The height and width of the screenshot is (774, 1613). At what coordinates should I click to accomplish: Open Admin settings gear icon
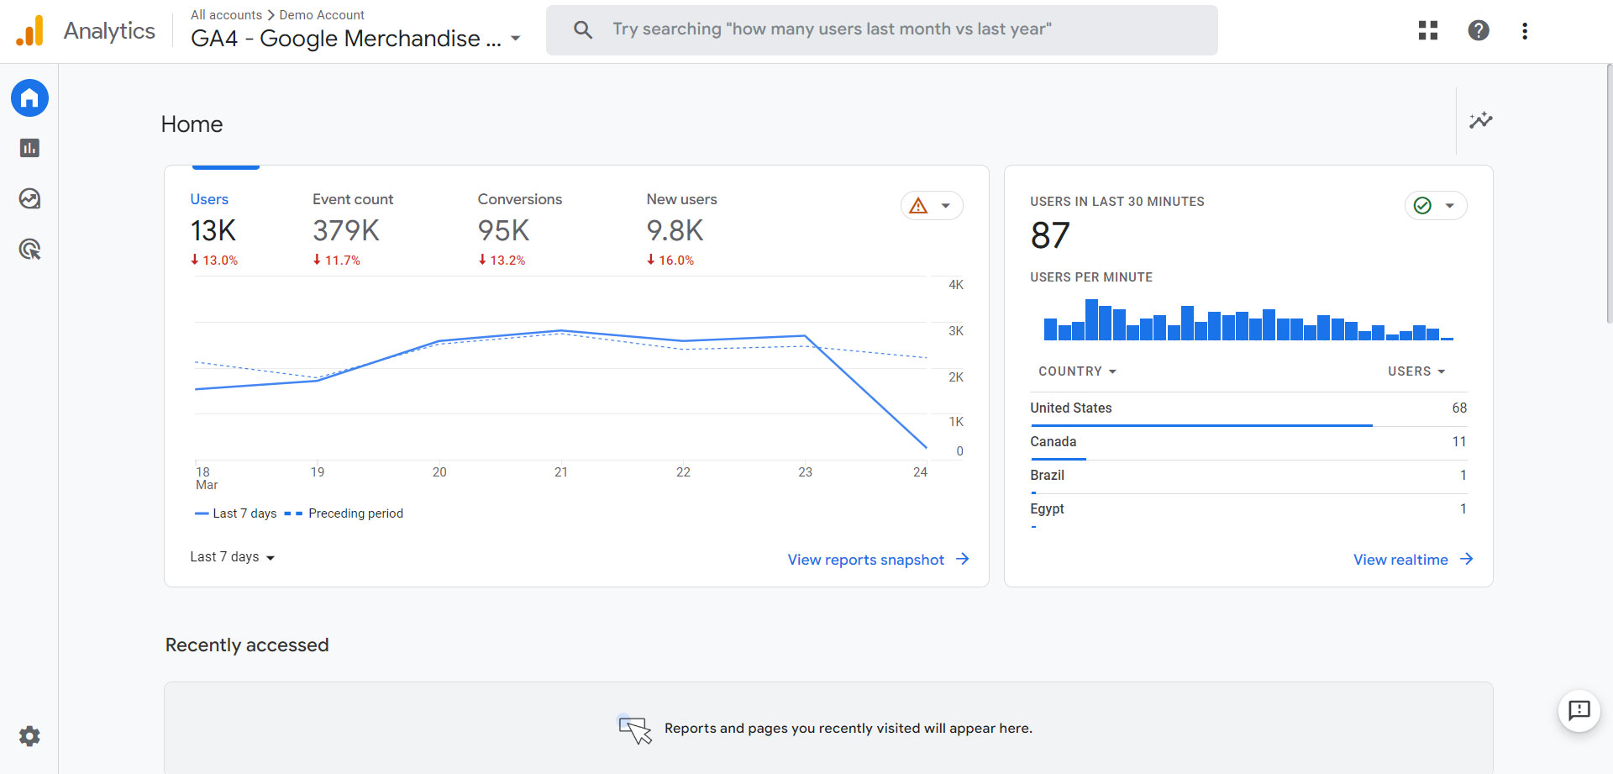coord(29,737)
